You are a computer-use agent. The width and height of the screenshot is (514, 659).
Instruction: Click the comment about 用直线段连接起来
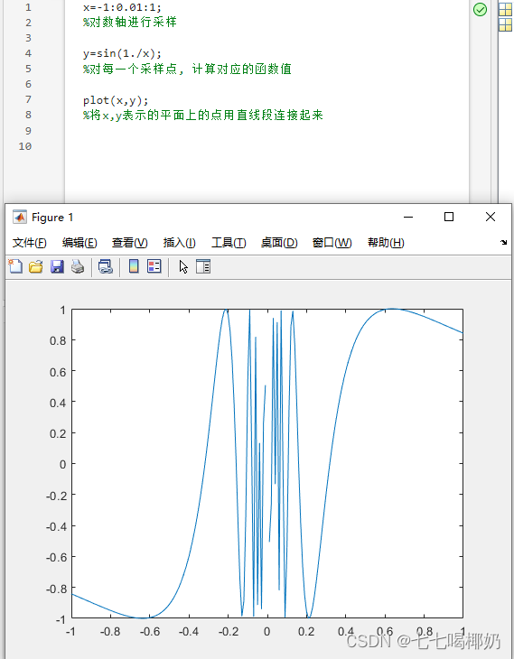(x=202, y=116)
